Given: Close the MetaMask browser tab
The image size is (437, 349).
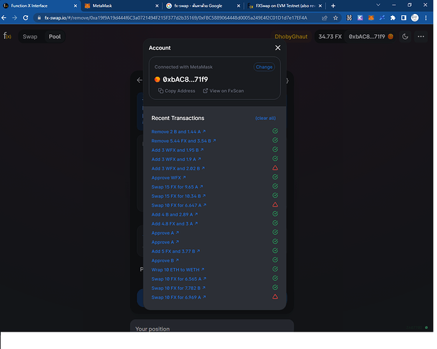Looking at the screenshot, I should [157, 6].
